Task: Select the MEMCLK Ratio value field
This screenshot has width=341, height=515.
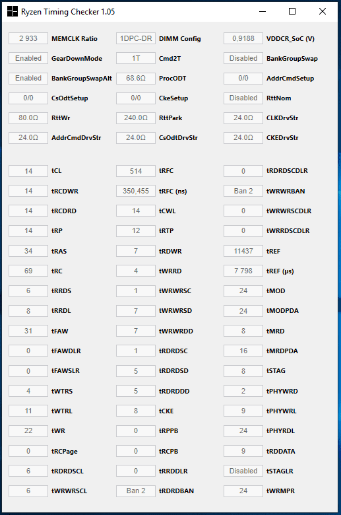Action: click(28, 38)
